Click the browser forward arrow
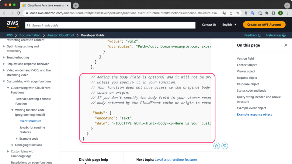Viewport: 292px width, 164px height. [x=11, y=13]
